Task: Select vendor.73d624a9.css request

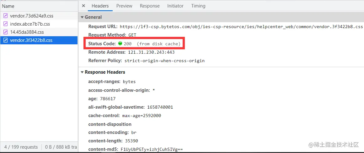Action: [x=39, y=16]
